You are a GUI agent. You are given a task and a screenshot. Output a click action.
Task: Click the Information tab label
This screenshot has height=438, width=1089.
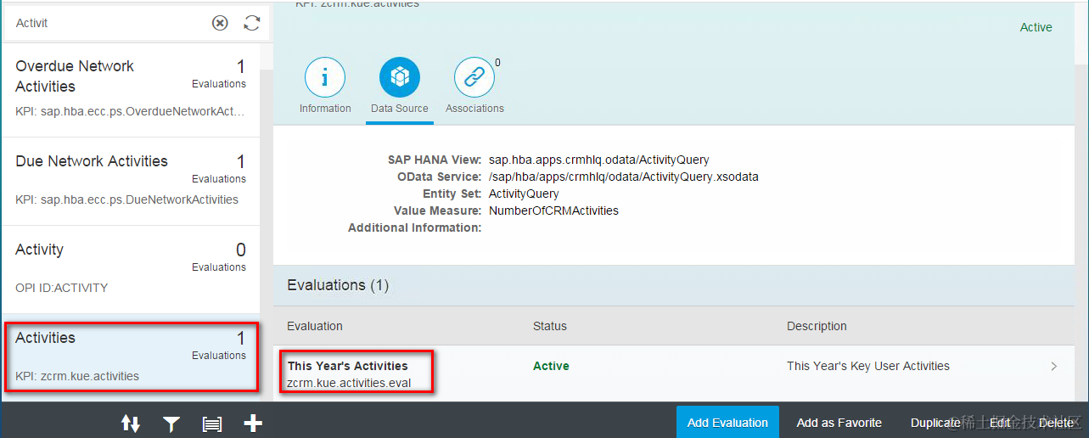tap(325, 109)
